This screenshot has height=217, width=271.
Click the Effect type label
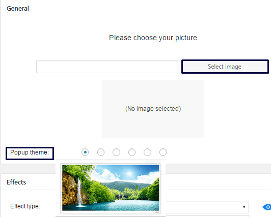[25, 206]
